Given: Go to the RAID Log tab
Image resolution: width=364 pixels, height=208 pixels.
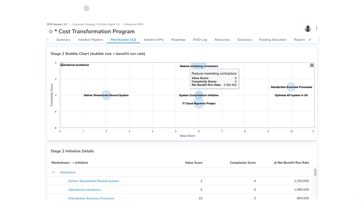Looking at the screenshot, I should 200,40.
